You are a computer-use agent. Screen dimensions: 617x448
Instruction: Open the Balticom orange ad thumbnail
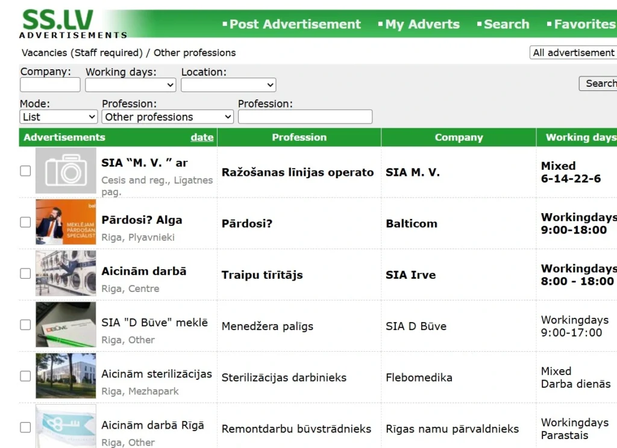[x=66, y=222]
